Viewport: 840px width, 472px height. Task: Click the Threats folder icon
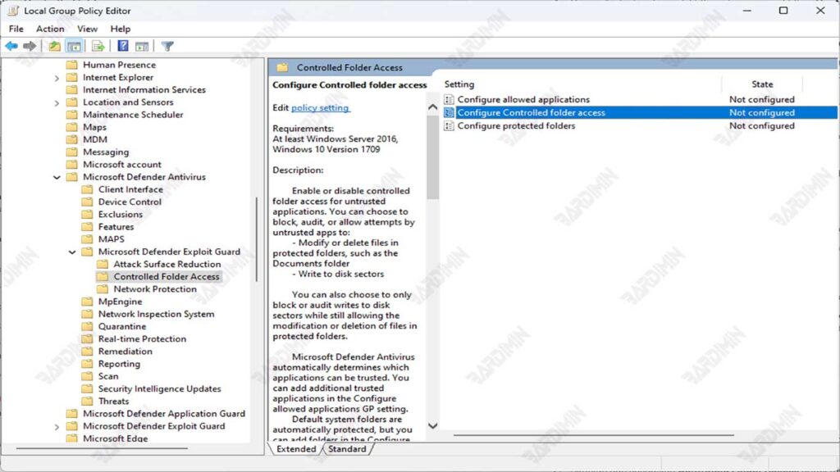click(x=87, y=402)
